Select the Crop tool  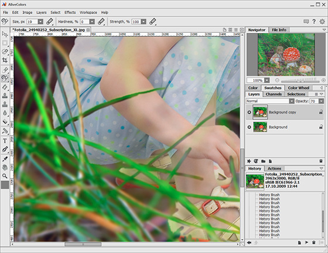pyautogui.click(x=5, y=60)
